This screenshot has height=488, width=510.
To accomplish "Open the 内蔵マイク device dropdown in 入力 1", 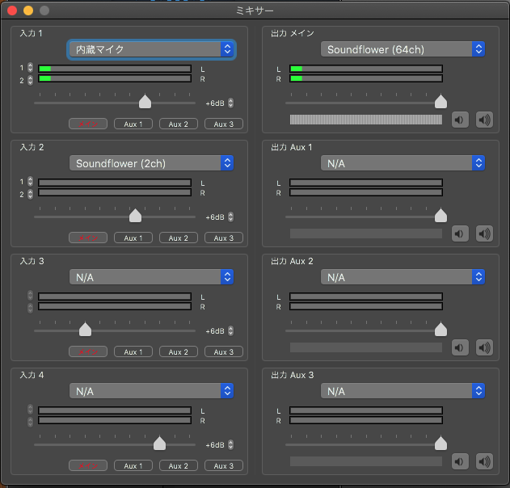I will coord(152,50).
